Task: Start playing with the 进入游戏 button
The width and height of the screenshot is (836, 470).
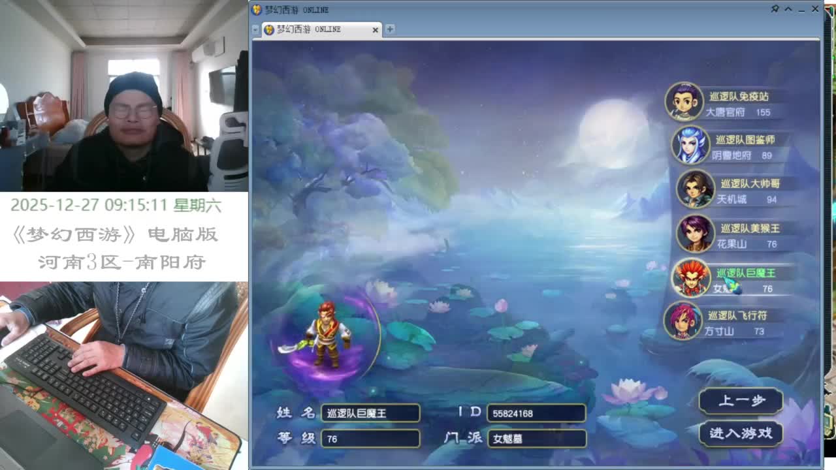Action: click(741, 433)
